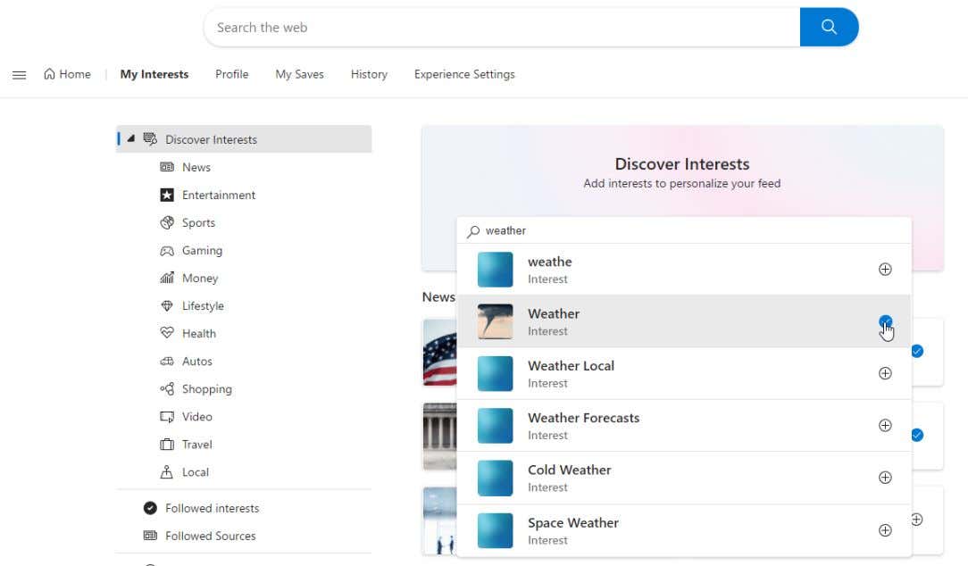Click the 'Weather Forecasts' result text

coord(583,418)
